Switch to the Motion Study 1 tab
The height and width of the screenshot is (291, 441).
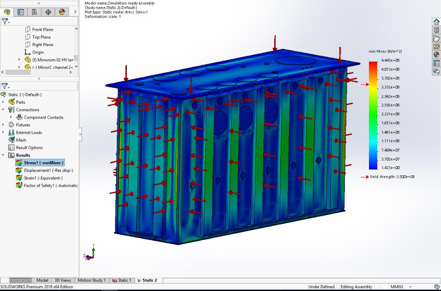[91, 280]
